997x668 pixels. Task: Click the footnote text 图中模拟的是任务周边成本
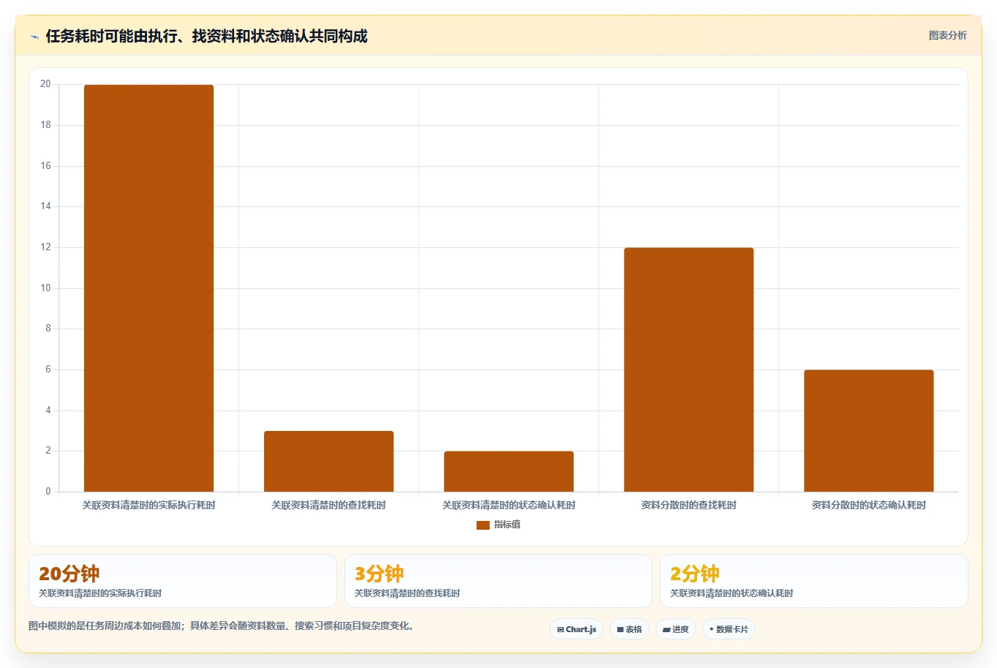221,626
